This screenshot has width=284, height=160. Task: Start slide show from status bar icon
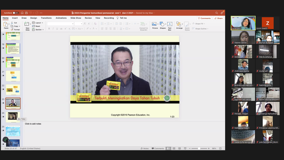185,148
